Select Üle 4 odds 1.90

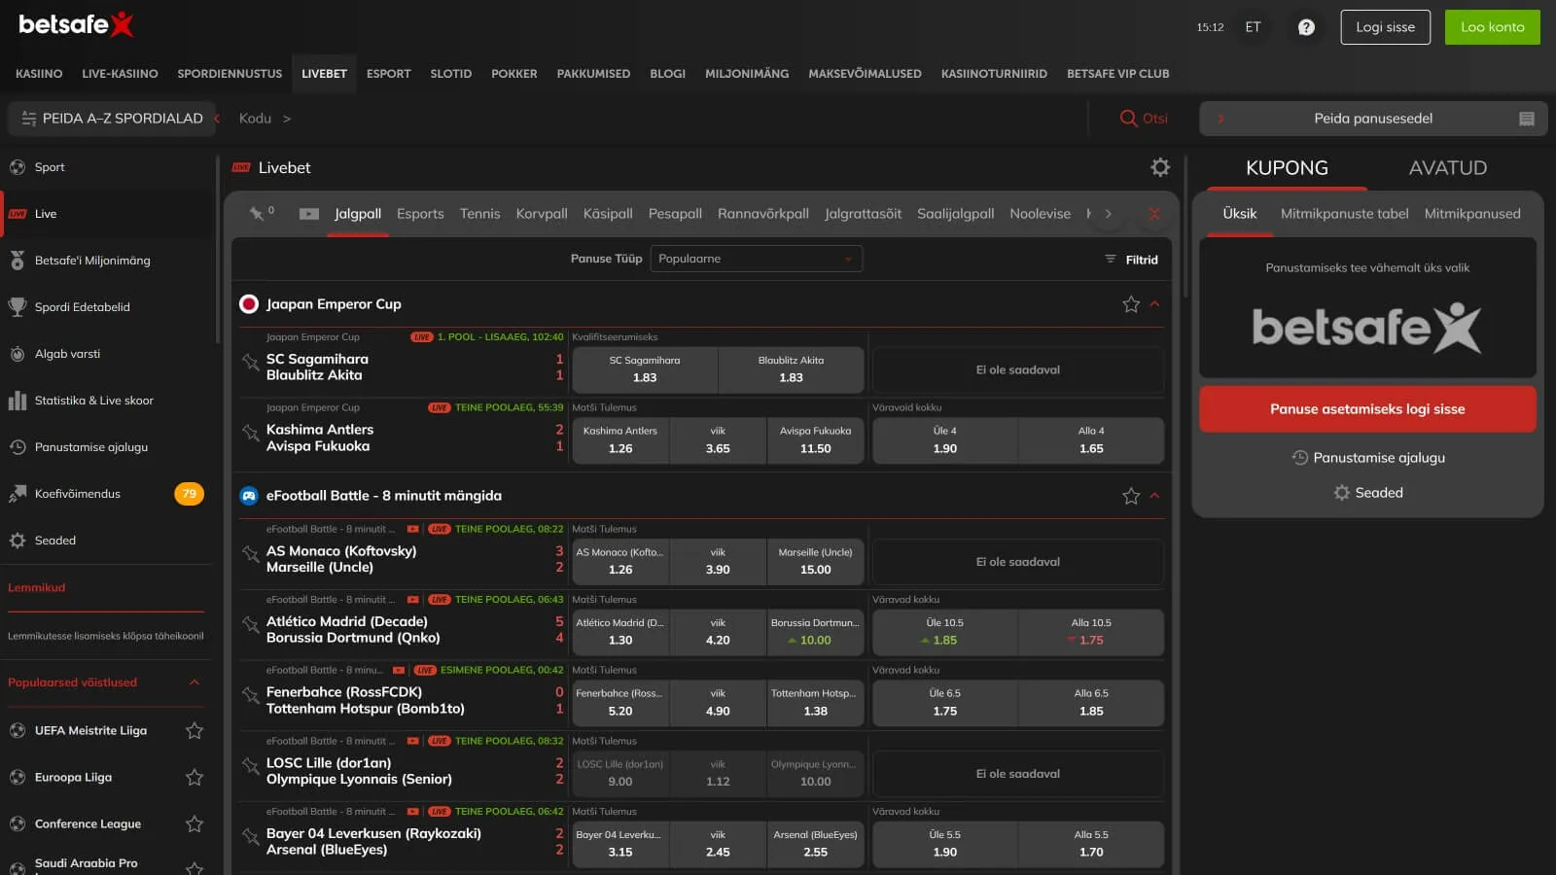point(945,440)
